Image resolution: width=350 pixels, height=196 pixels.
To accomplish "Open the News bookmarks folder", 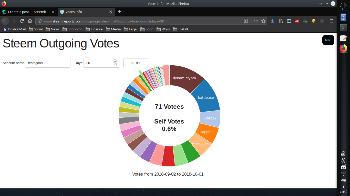I will tap(53, 29).
